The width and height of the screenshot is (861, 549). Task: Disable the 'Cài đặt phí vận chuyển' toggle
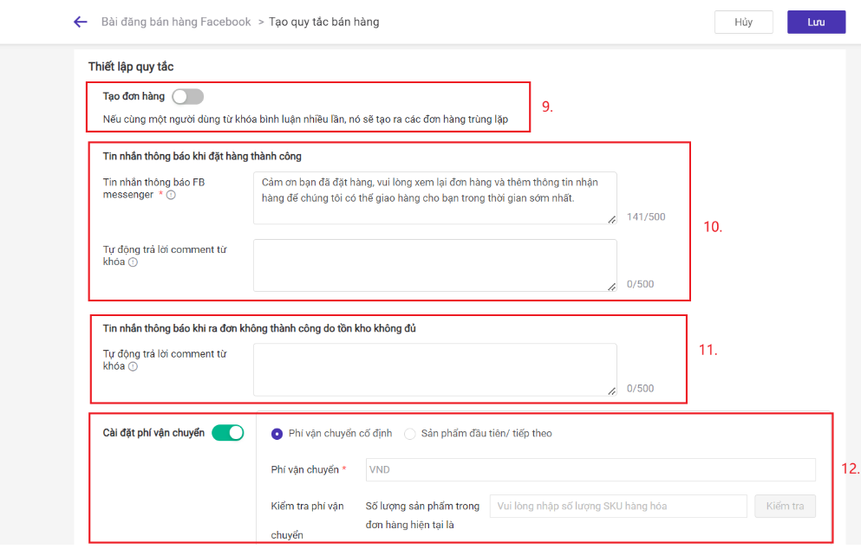click(x=228, y=430)
